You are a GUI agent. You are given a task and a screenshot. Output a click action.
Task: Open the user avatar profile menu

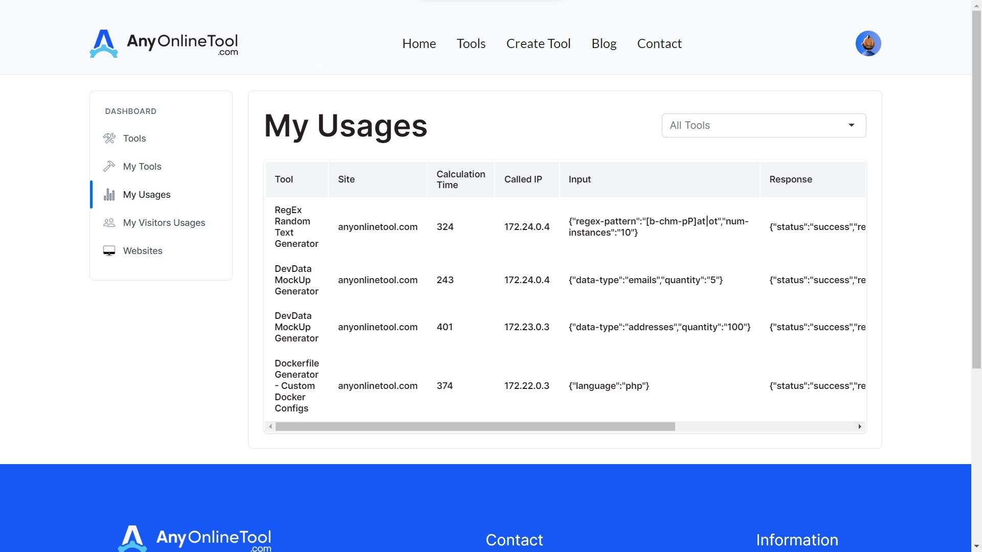(x=868, y=43)
